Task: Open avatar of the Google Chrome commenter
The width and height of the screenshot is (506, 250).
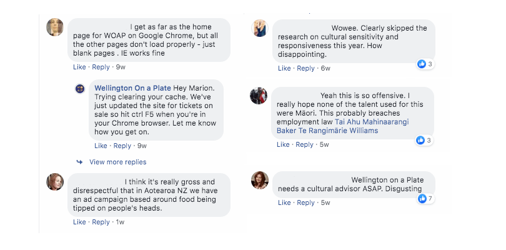Action: [55, 27]
